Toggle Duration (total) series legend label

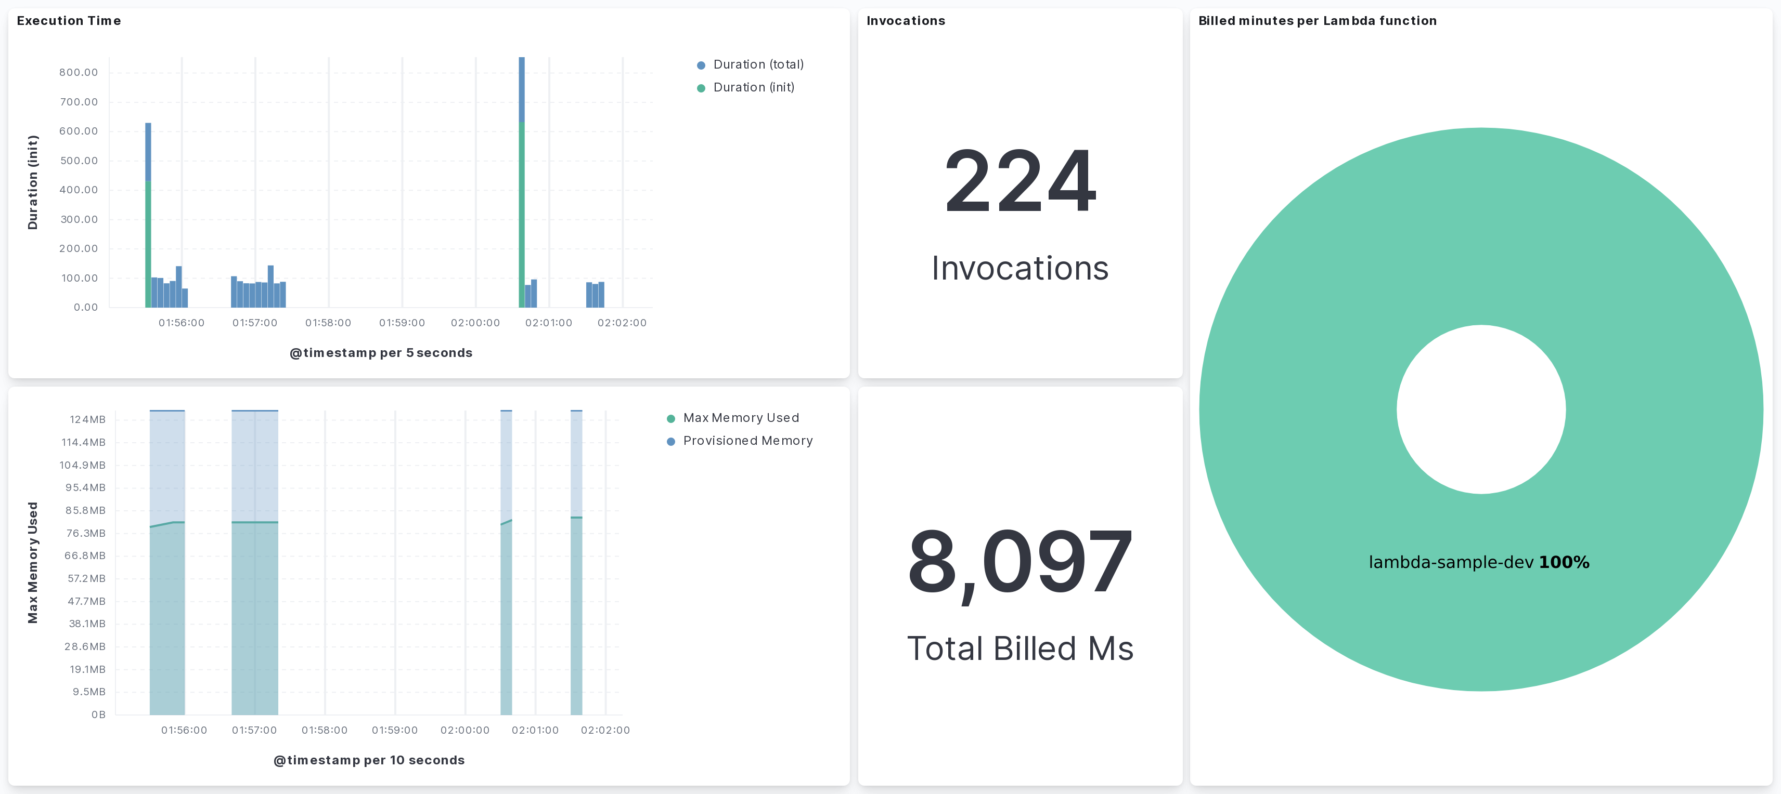click(758, 64)
